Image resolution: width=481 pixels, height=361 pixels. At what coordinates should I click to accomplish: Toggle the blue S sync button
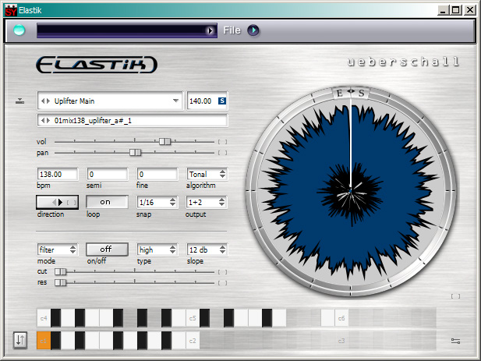point(221,101)
